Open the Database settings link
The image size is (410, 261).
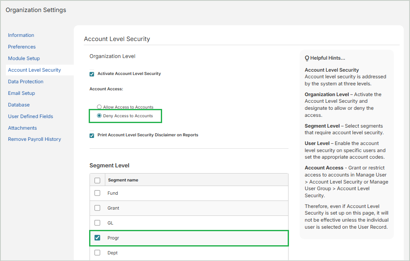[x=19, y=105]
